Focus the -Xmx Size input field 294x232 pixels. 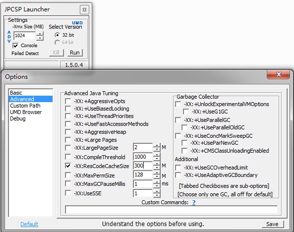pos(25,36)
